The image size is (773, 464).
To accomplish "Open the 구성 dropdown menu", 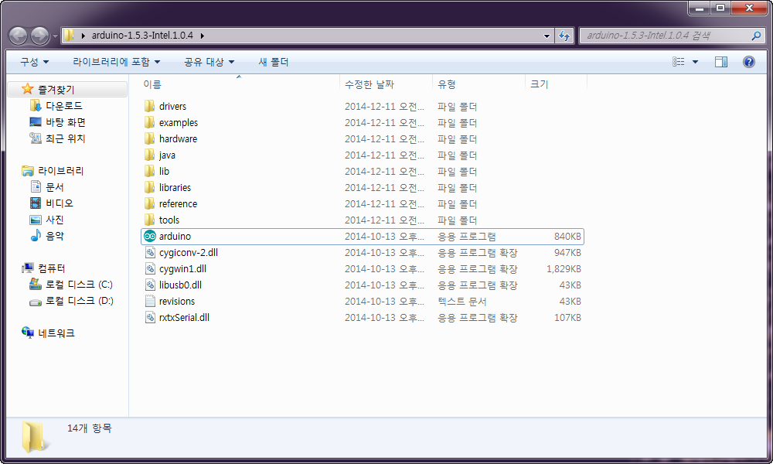I will click(x=34, y=62).
